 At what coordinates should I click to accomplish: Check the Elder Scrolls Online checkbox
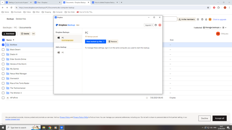3,59
